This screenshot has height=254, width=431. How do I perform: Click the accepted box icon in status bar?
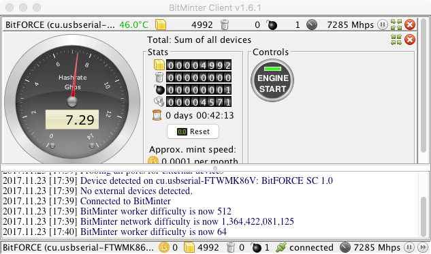(x=189, y=247)
